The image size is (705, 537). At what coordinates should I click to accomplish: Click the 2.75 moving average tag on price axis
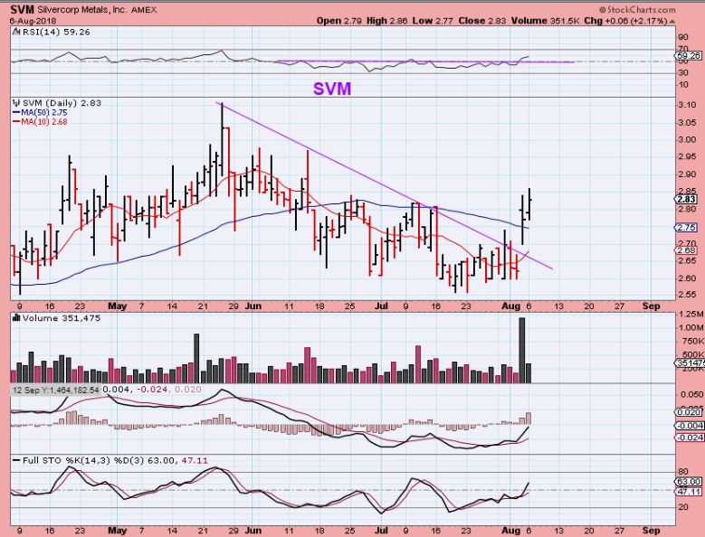[687, 228]
